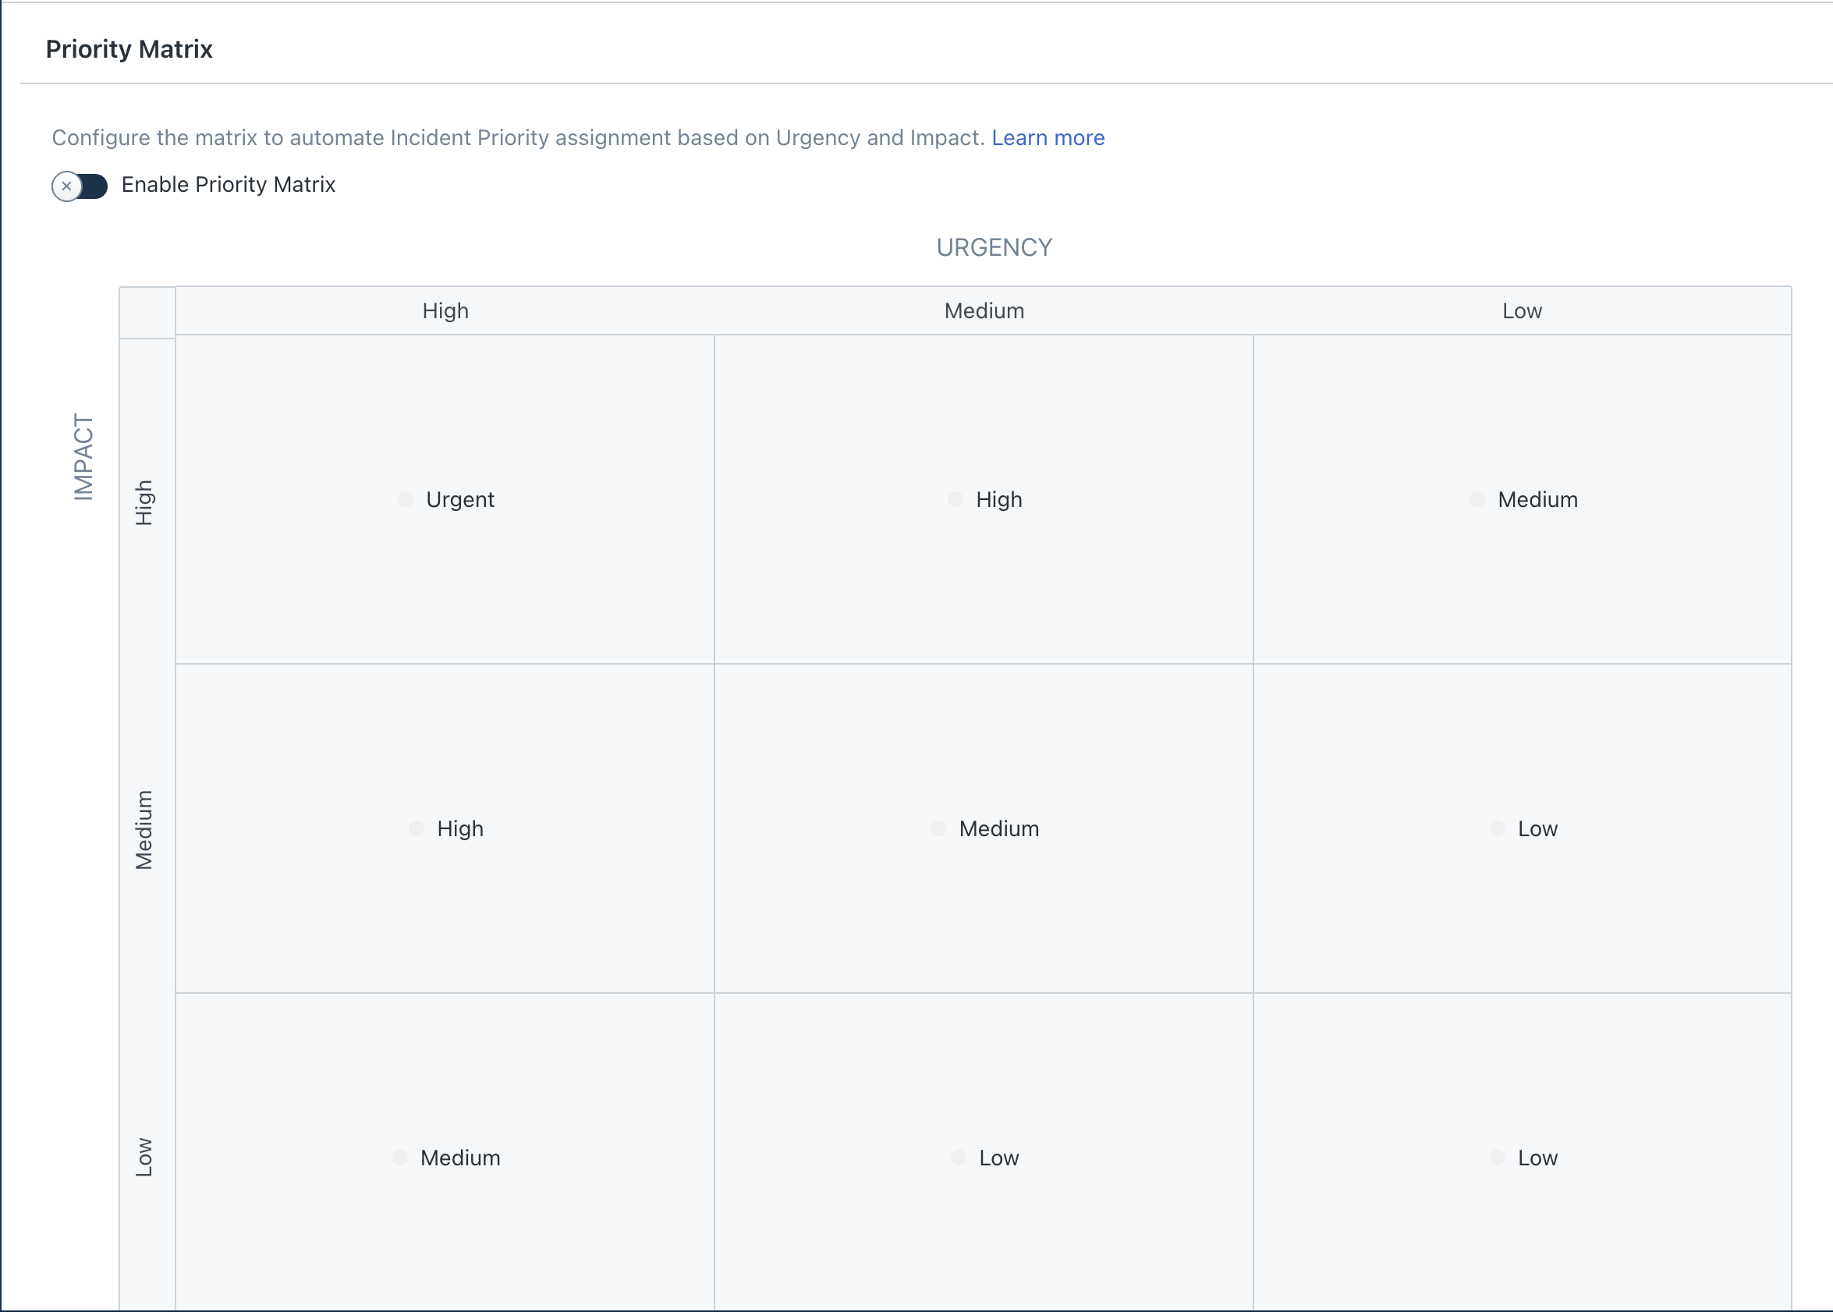Toggle the Enable Priority Matrix switch

[79, 186]
